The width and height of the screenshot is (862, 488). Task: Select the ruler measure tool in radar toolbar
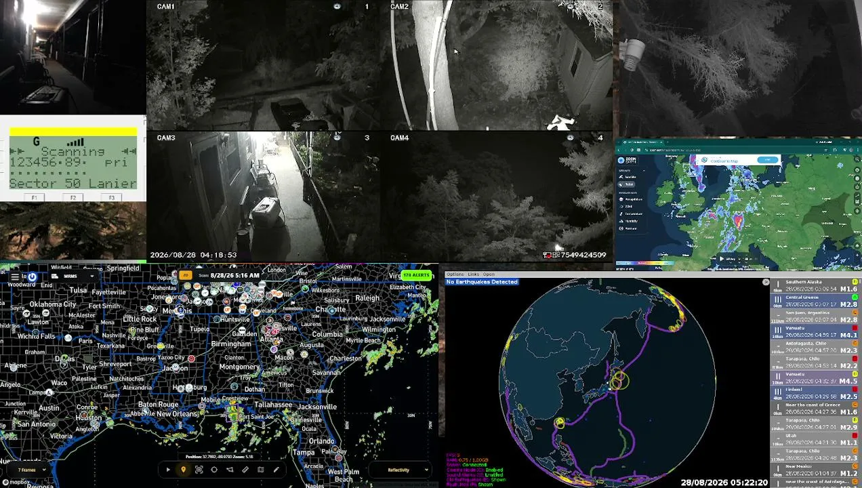click(x=245, y=470)
